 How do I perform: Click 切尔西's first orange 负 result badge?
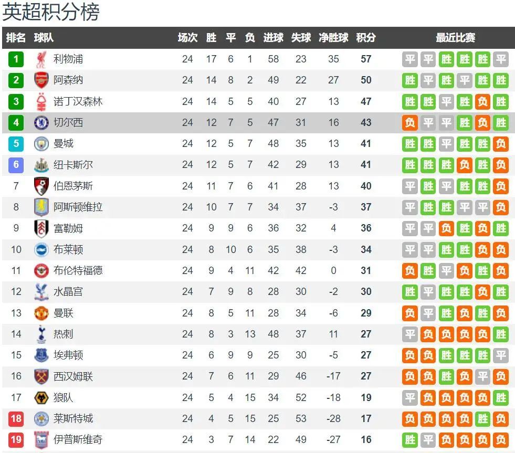[410, 123]
